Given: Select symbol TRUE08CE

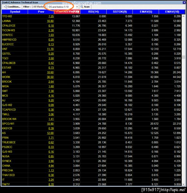Looking at the screenshot, I should (9, 142).
